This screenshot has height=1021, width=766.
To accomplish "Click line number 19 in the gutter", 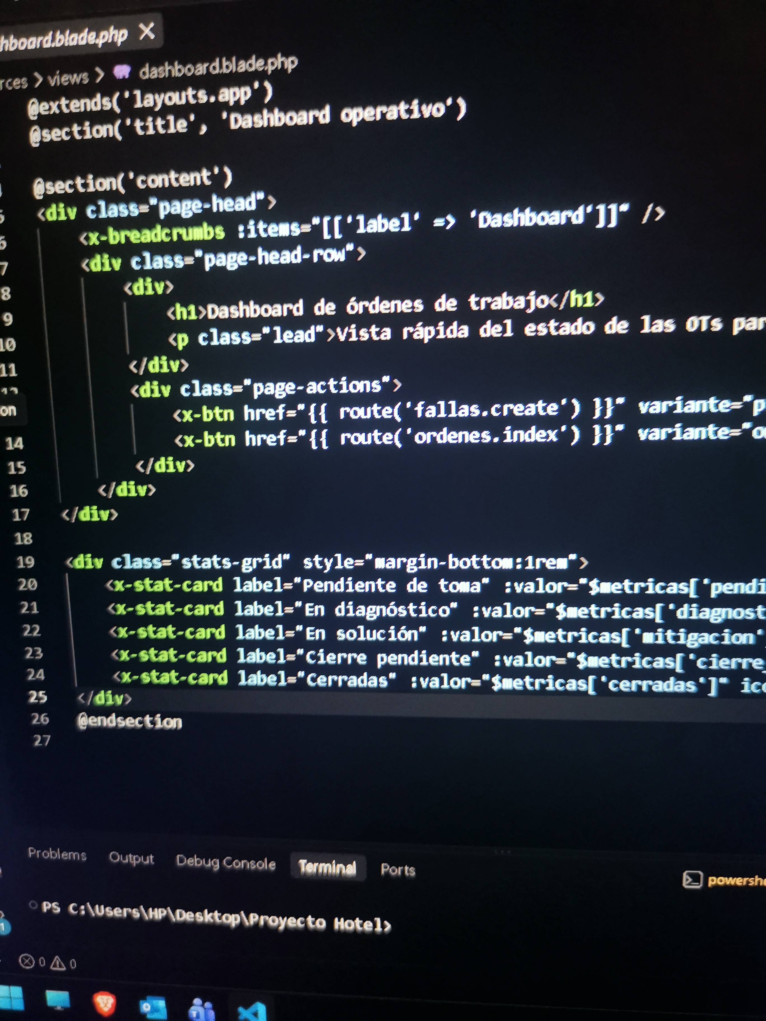I will click(25, 562).
